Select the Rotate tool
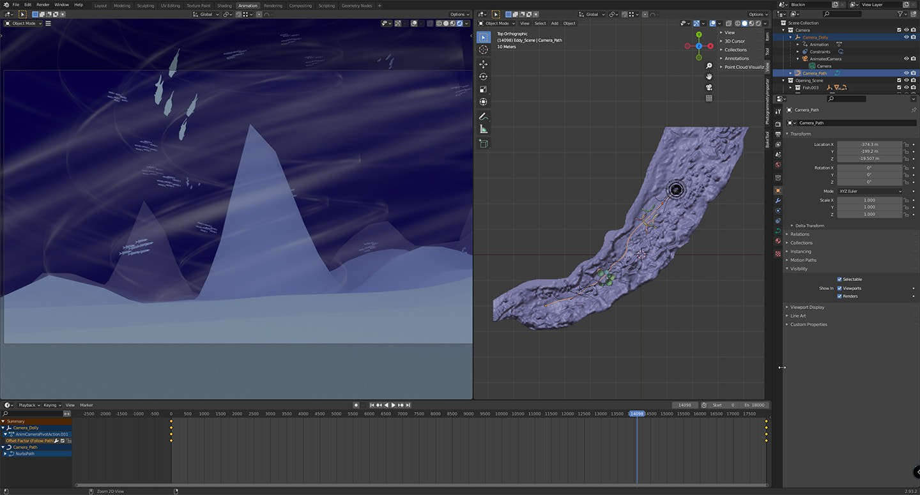This screenshot has width=920, height=495. (483, 77)
